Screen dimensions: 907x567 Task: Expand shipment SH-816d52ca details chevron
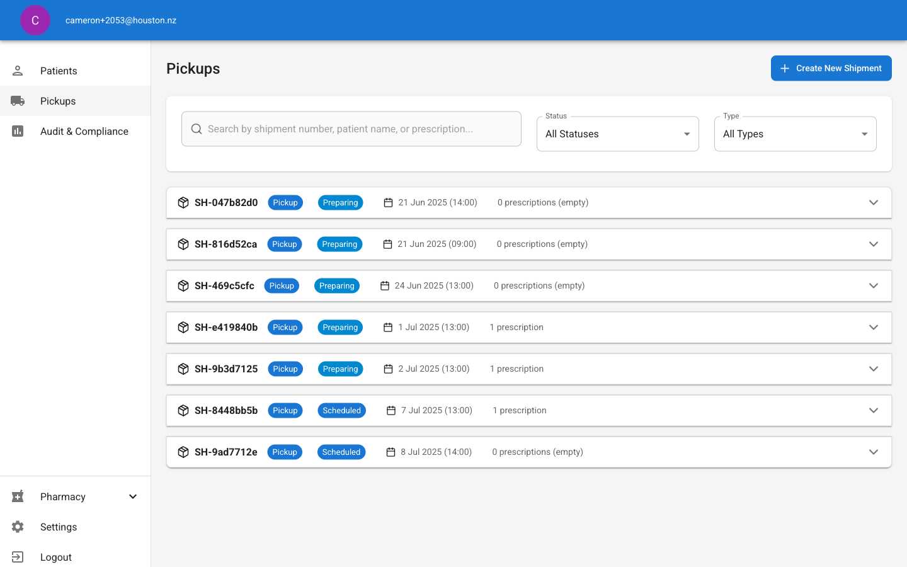(874, 244)
